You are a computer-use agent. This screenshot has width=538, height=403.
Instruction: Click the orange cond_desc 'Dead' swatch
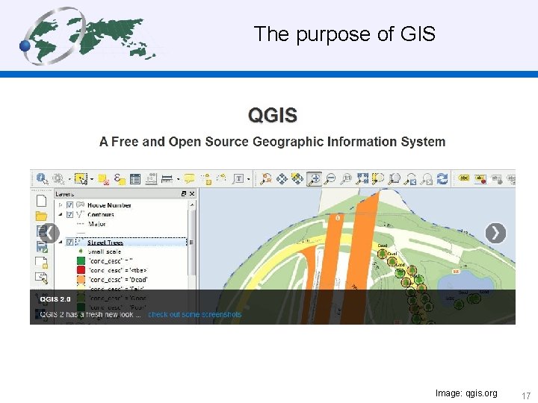(x=81, y=280)
